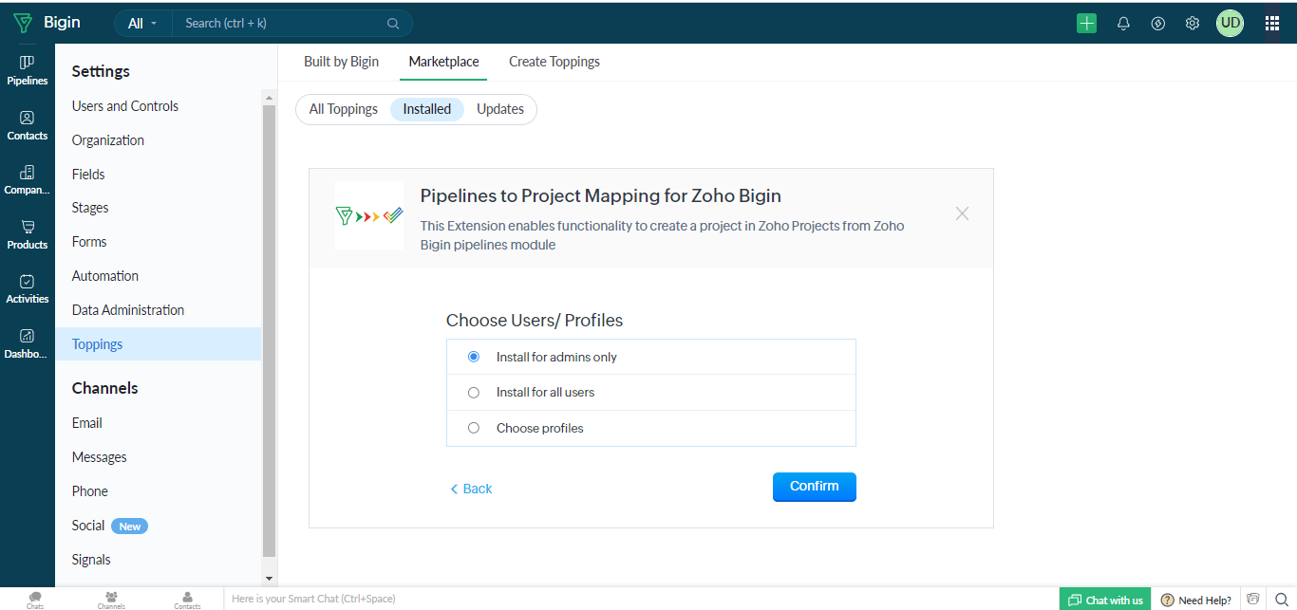Click the subscription upgrade icon
Screen dimensions: 1297x610
point(1157,24)
